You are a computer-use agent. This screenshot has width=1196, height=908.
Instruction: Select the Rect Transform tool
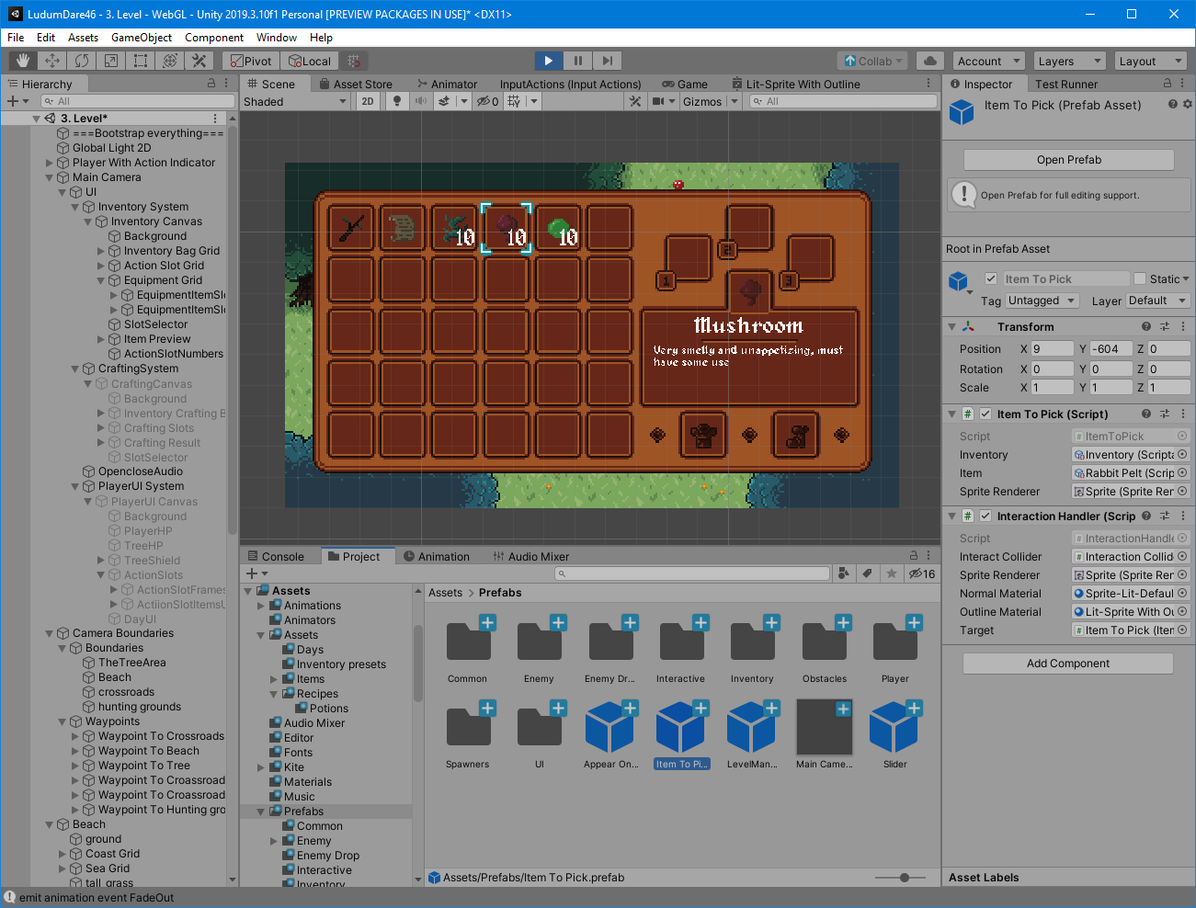click(141, 61)
